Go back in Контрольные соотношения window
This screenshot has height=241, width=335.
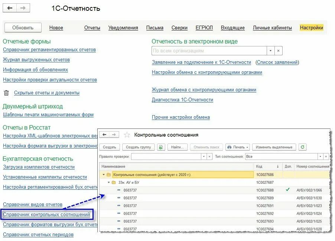(104, 134)
